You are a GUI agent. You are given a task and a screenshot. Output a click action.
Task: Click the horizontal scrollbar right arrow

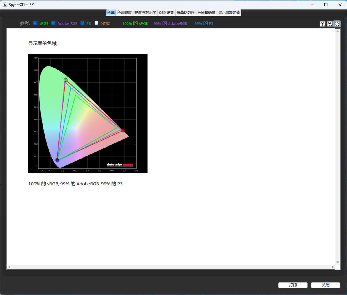click(333, 267)
